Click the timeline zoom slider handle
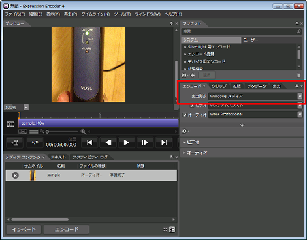Viewport: 307px width, 240px height. pyautogui.click(x=47, y=132)
